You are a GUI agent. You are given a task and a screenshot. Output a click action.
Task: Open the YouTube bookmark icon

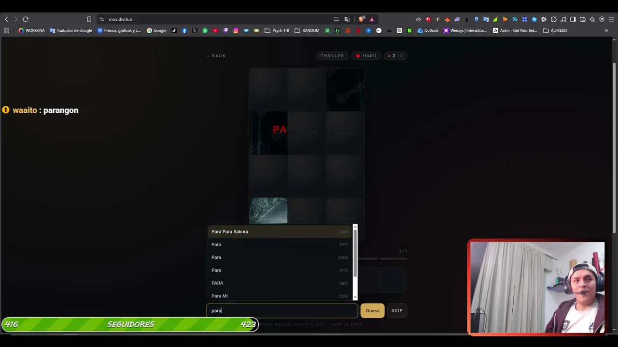(215, 30)
